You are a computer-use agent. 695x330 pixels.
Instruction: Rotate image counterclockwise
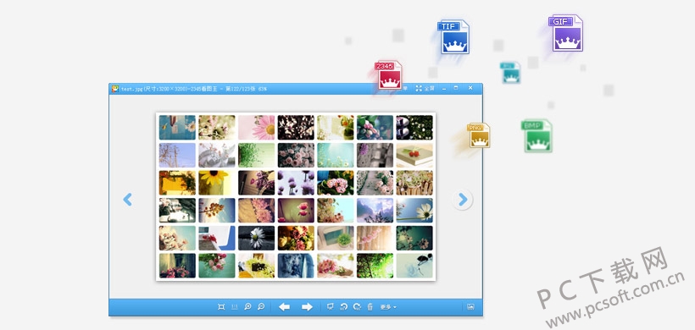(x=343, y=306)
